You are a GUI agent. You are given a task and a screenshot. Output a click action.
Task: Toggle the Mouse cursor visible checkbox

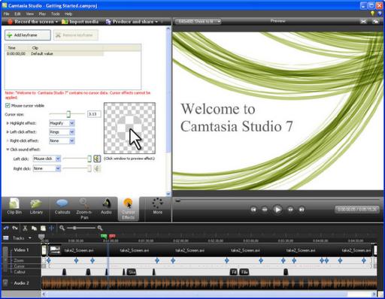click(8, 105)
